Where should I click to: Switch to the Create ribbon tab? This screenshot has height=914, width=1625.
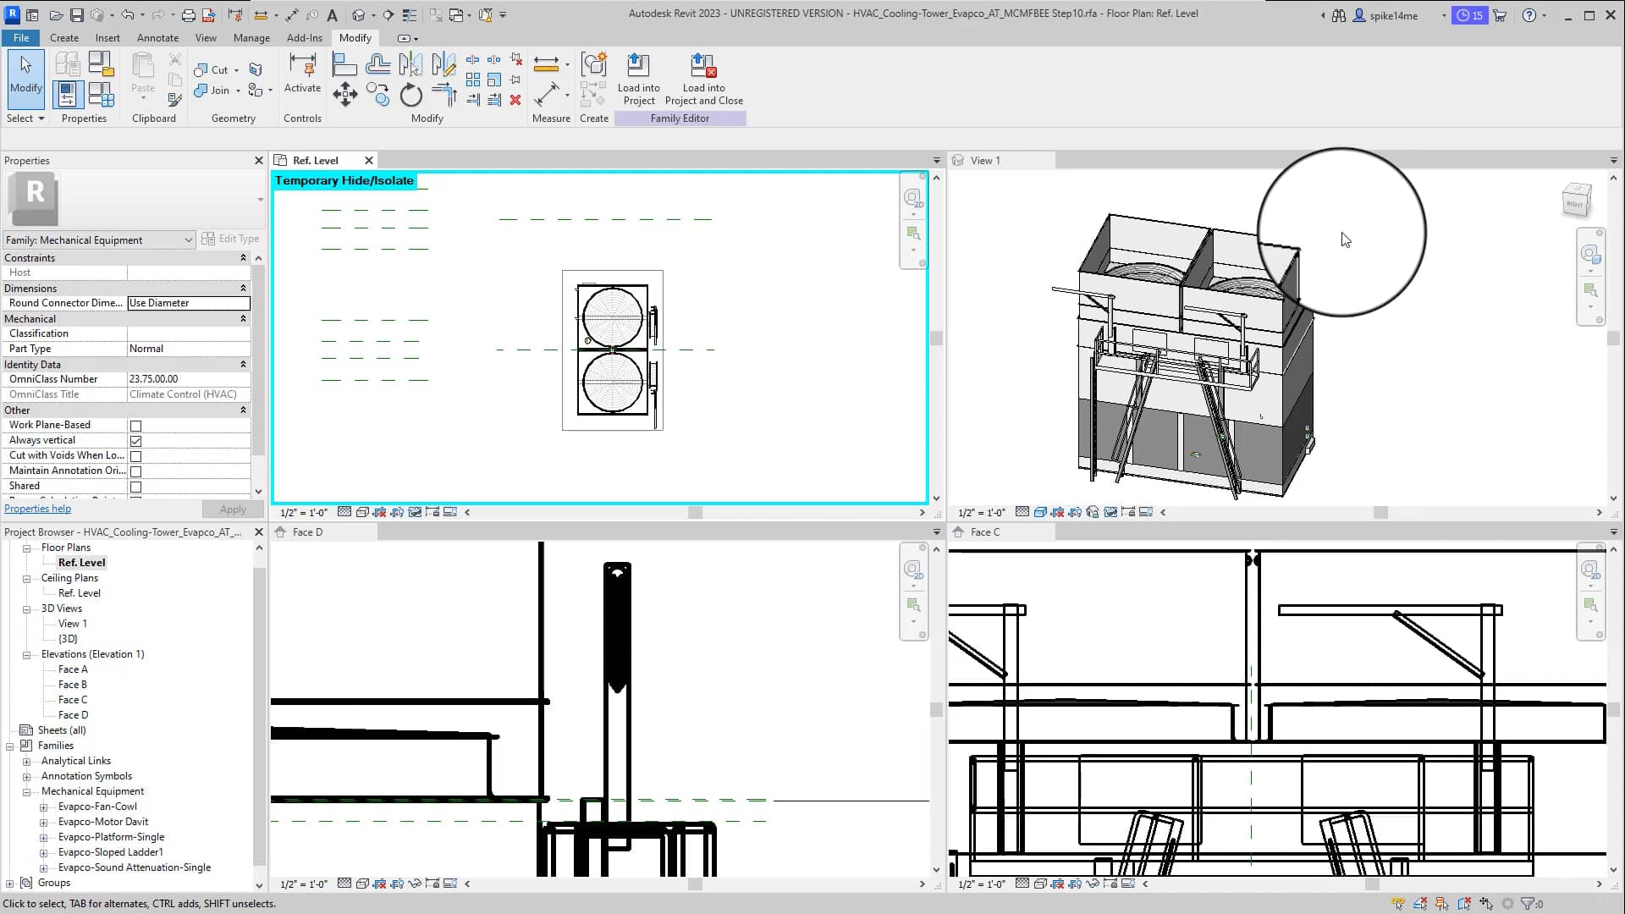pos(64,38)
